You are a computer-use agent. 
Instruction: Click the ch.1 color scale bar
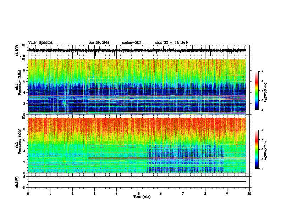pyautogui.click(x=257, y=91)
